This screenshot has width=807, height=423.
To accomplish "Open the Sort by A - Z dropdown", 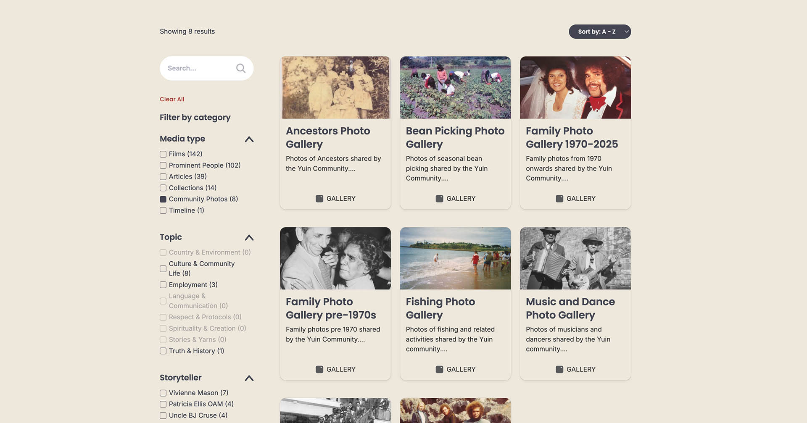I will [599, 32].
